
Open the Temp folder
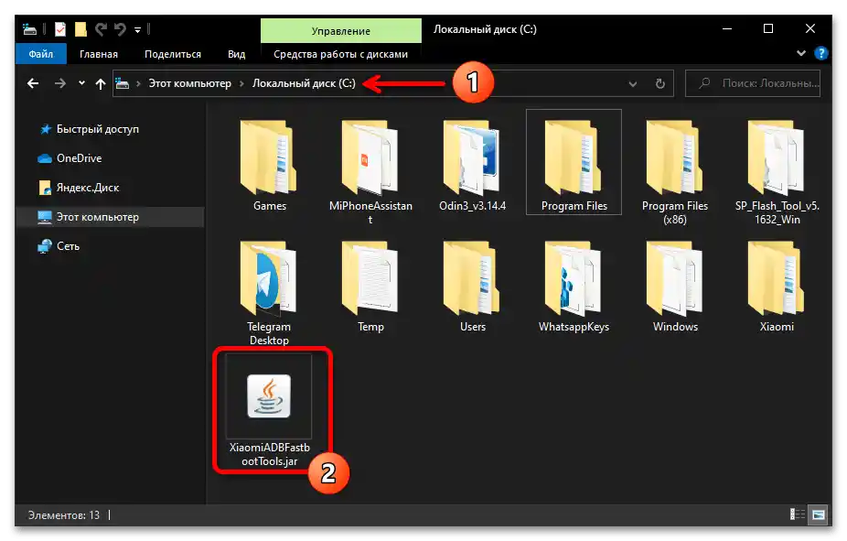[x=370, y=286]
